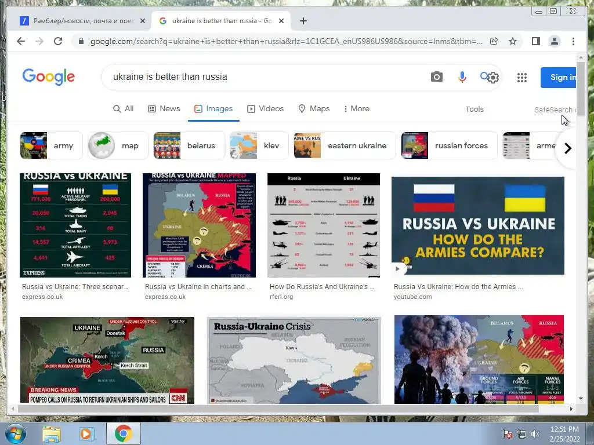Open rferl.org military comparison image
The image size is (594, 445).
pos(324,225)
